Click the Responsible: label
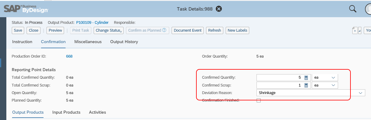 pos(124,22)
